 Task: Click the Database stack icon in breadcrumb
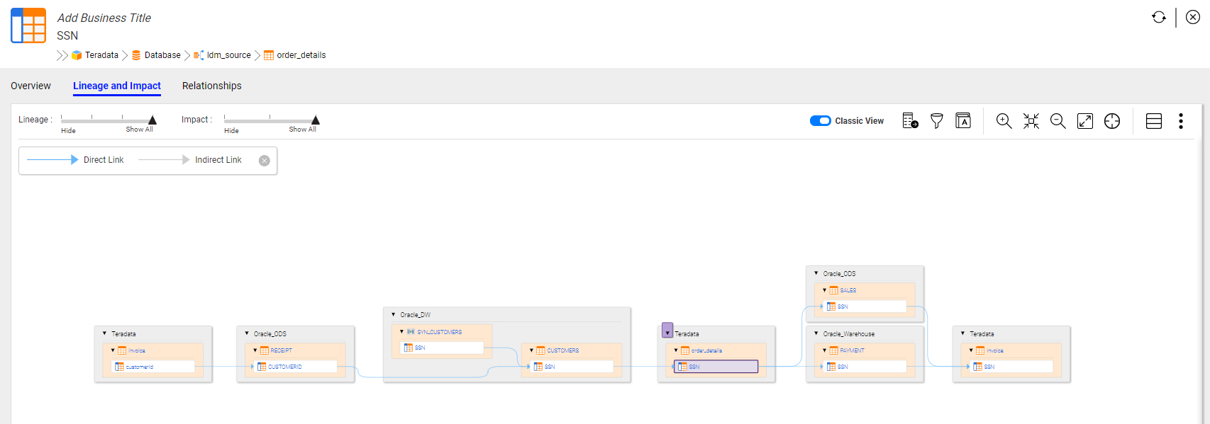136,55
